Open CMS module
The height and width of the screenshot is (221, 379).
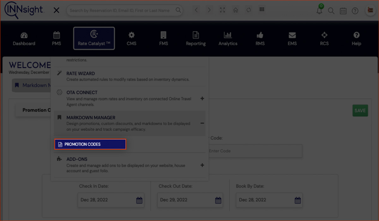[x=131, y=39]
